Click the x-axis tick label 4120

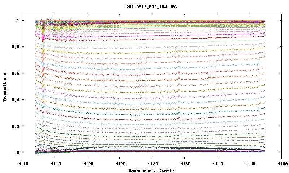[88, 164]
